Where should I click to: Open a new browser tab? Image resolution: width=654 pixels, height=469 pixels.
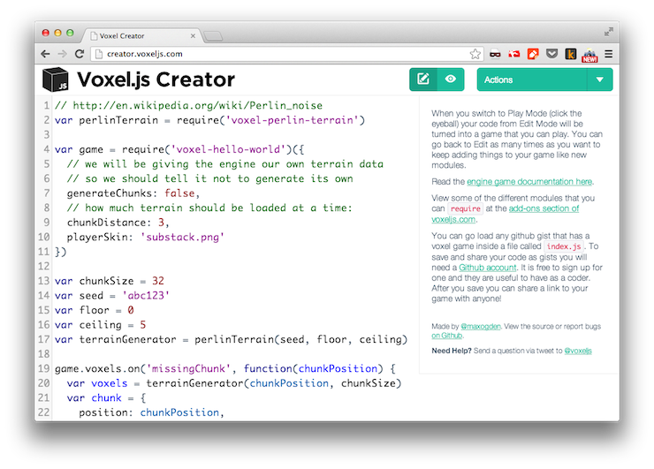tap(213, 37)
